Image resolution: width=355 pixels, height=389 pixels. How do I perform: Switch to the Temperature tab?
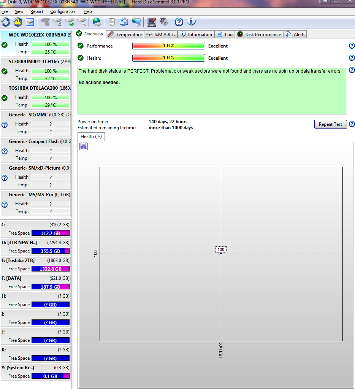pyautogui.click(x=125, y=34)
